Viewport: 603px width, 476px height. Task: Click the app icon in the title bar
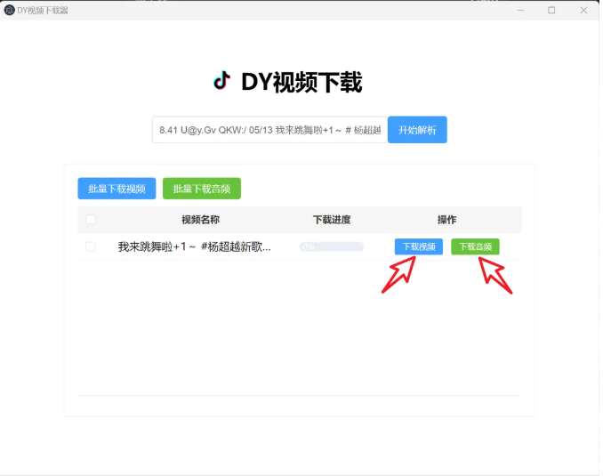pos(9,11)
